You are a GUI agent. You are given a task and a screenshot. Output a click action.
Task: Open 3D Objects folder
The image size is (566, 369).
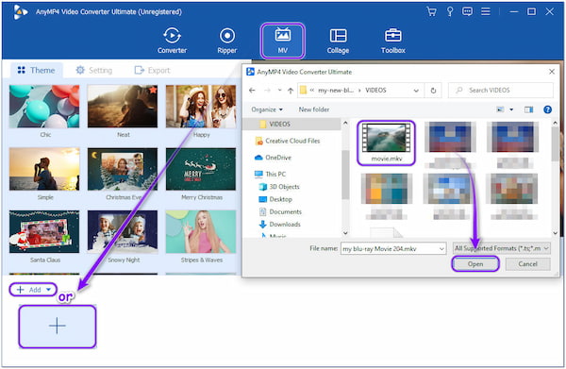[x=279, y=187]
